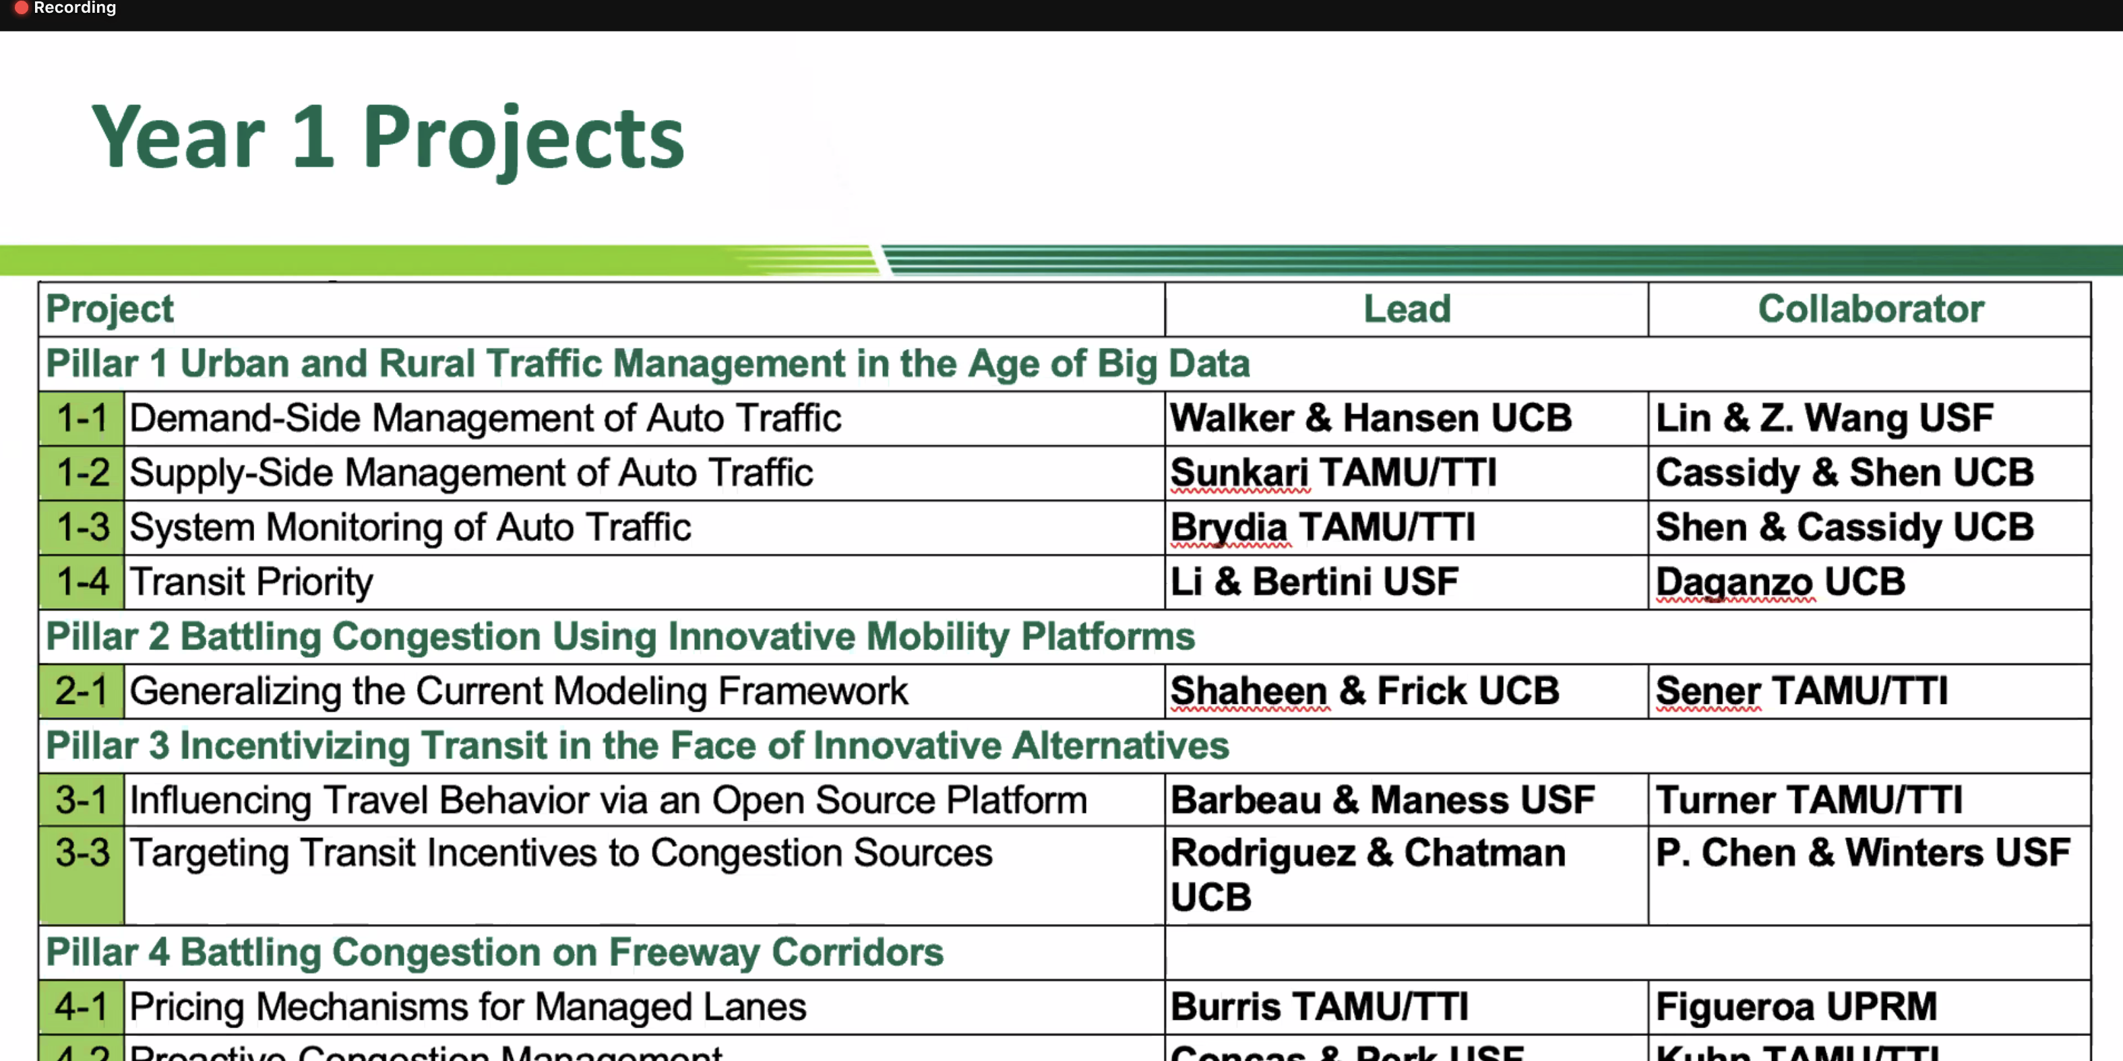Click project number 1-1 cell
2123x1061 pixels.
pos(82,418)
